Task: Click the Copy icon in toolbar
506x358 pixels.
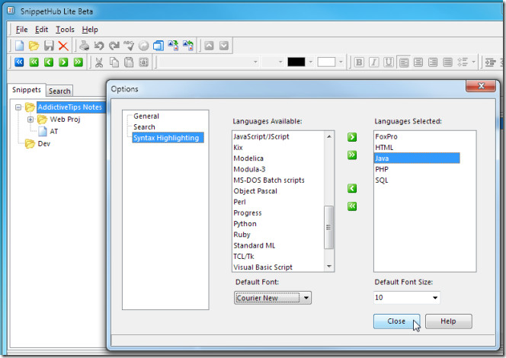Action: (114, 62)
